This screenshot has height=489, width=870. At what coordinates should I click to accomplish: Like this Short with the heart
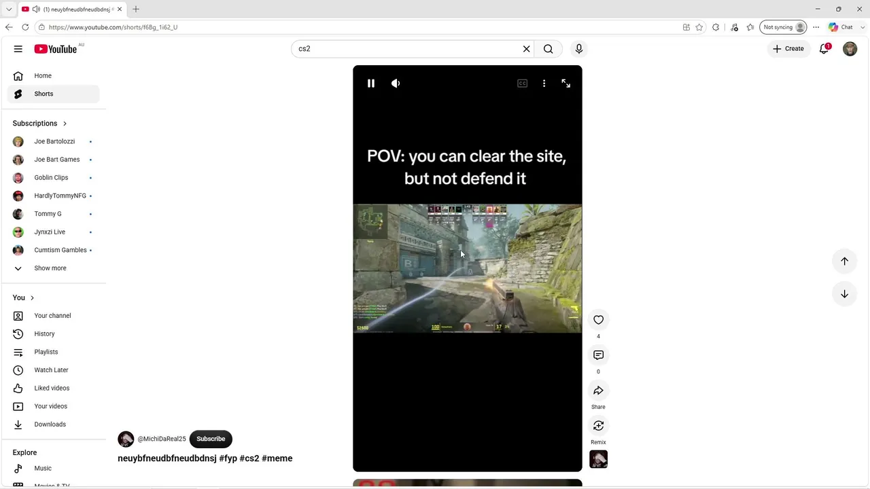pos(598,320)
